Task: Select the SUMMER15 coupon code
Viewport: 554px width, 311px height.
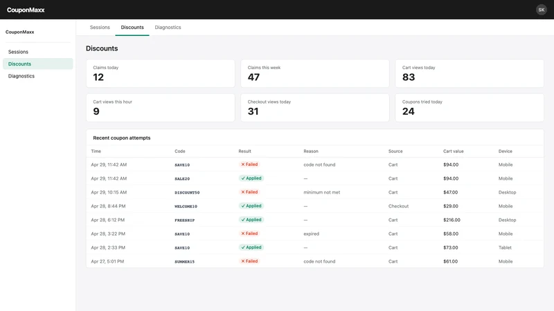Action: (x=184, y=262)
